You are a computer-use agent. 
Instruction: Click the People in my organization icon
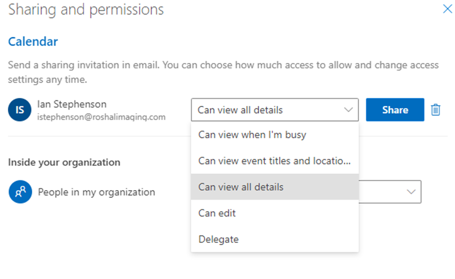tap(19, 192)
